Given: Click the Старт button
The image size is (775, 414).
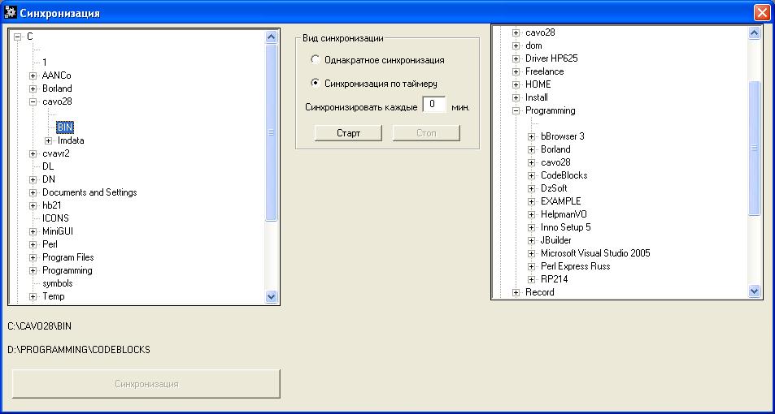Looking at the screenshot, I should [x=348, y=133].
